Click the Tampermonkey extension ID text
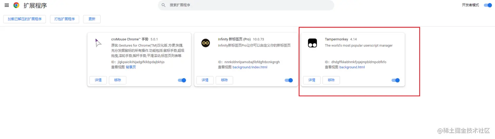This screenshot has width=495, height=139. 356,62
